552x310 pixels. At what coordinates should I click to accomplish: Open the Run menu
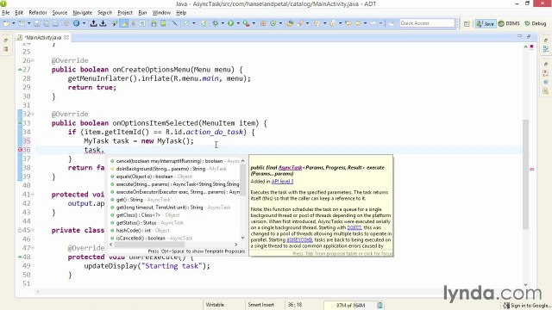tap(142, 13)
